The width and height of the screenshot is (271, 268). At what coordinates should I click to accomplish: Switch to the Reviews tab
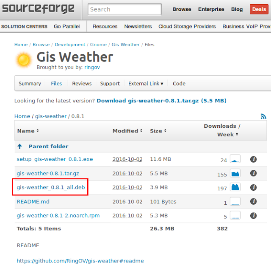click(x=82, y=84)
